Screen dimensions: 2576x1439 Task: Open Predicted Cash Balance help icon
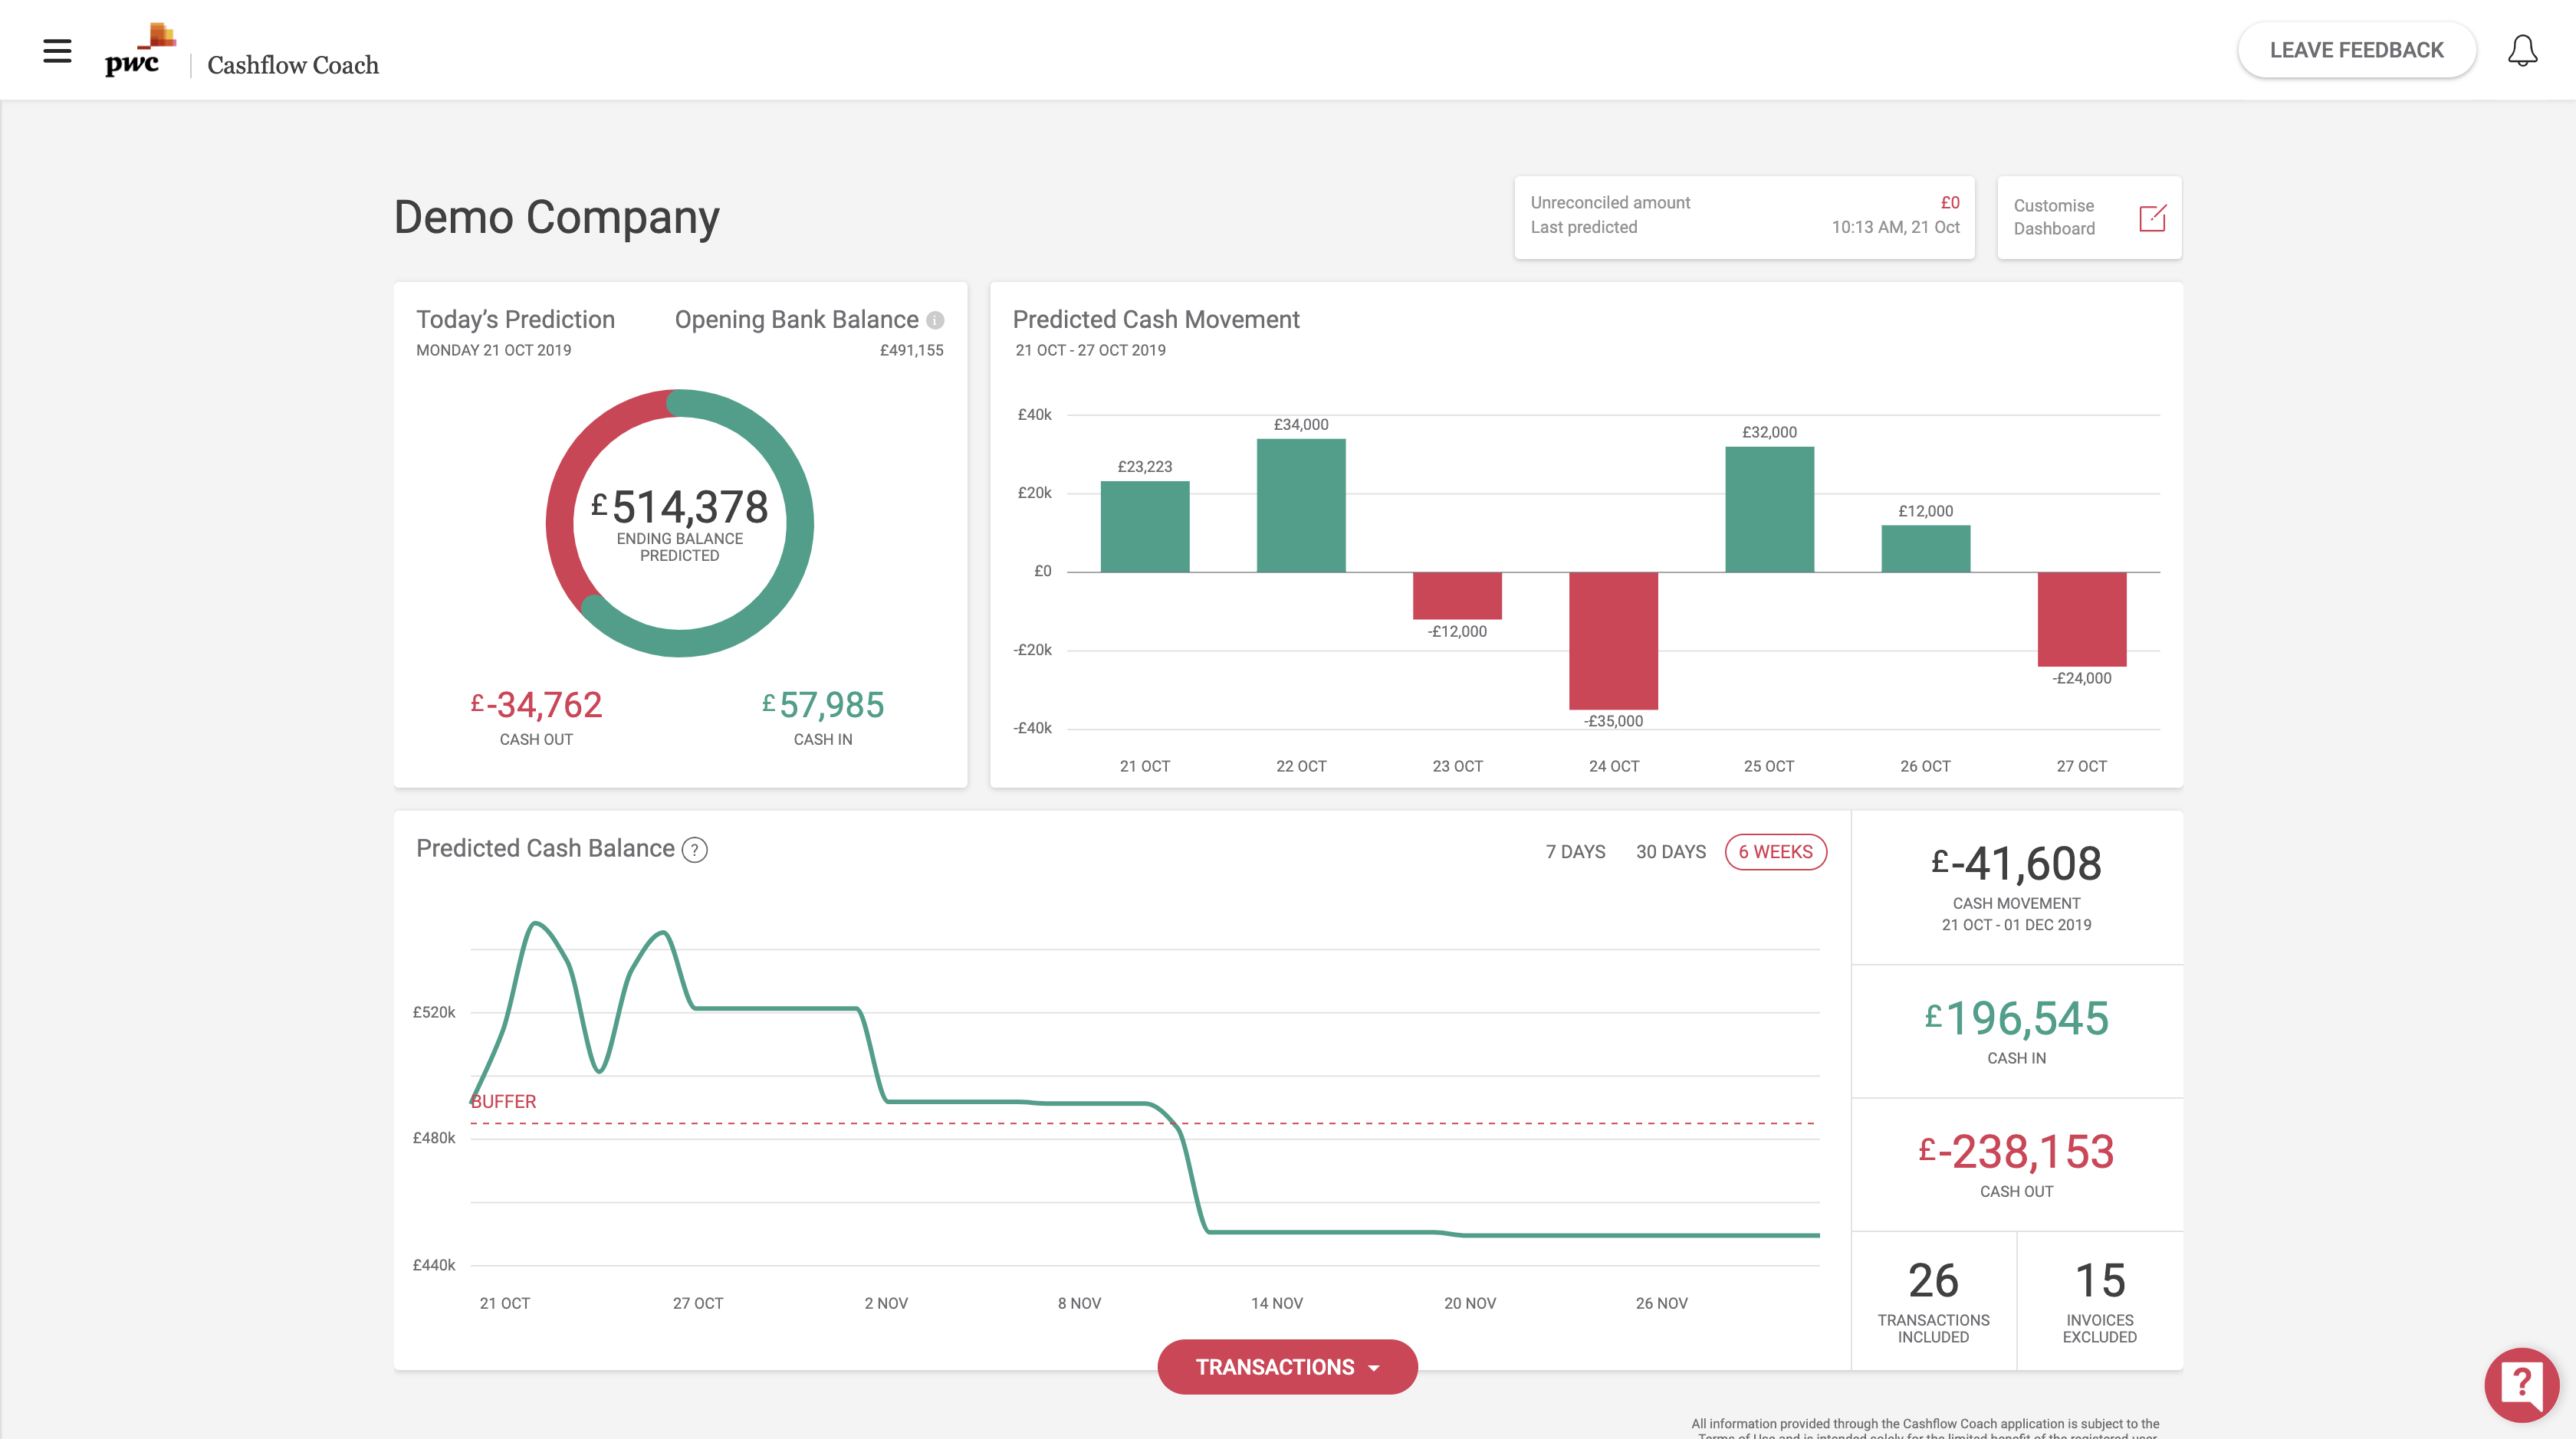(694, 851)
